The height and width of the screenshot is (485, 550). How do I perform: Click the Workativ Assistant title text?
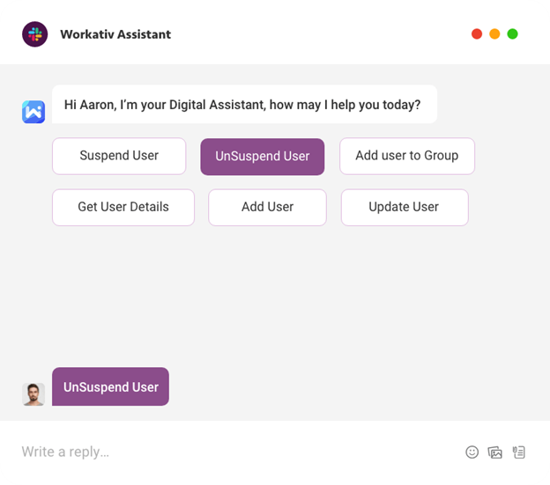pyautogui.click(x=115, y=34)
